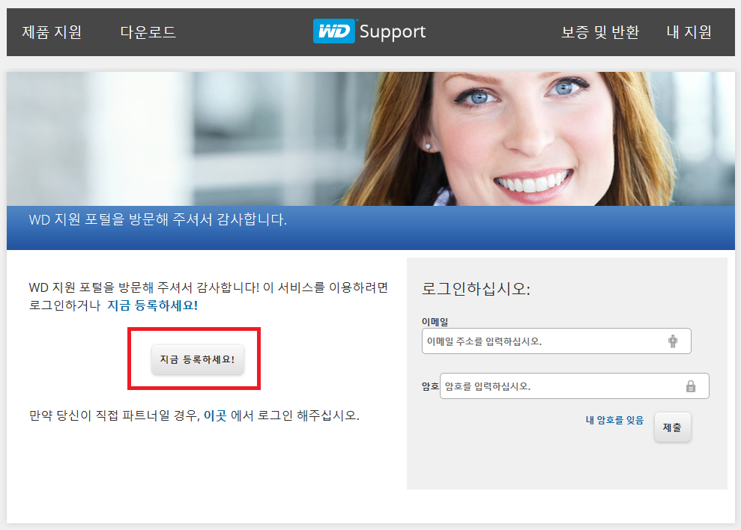Open the 내 지원 menu
741x530 pixels.
pos(689,32)
